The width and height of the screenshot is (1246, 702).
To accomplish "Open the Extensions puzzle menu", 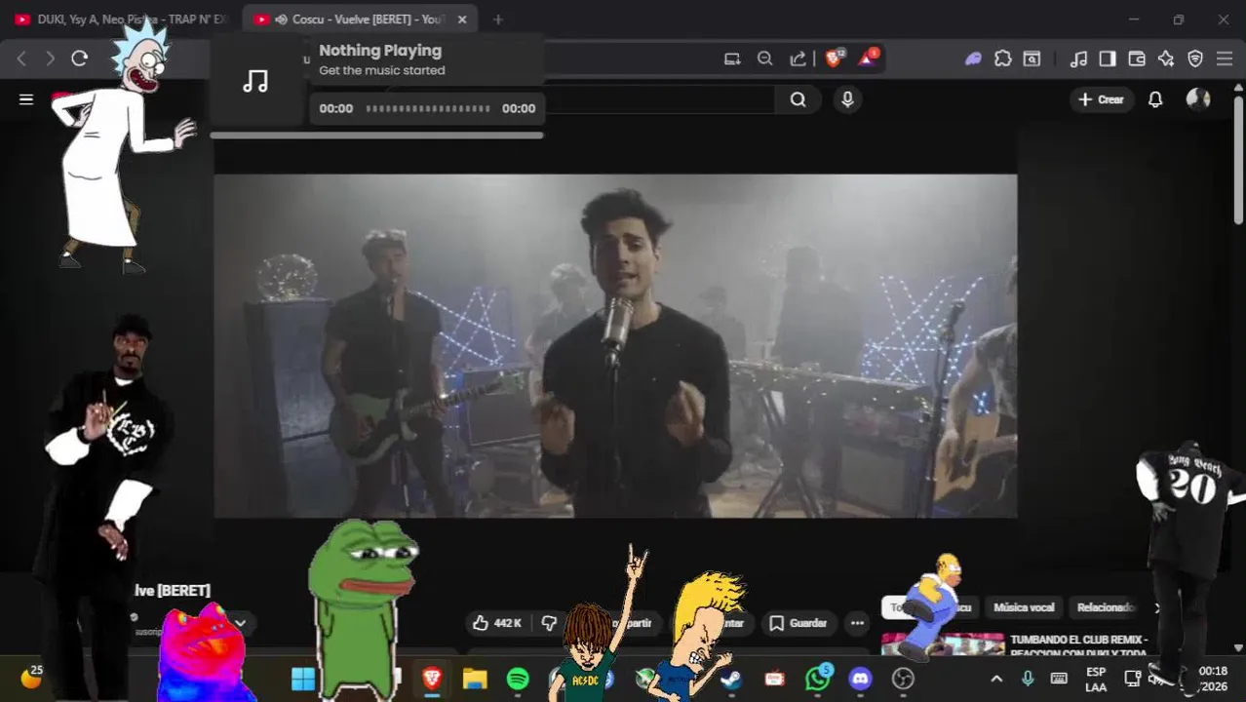I will tap(1002, 58).
